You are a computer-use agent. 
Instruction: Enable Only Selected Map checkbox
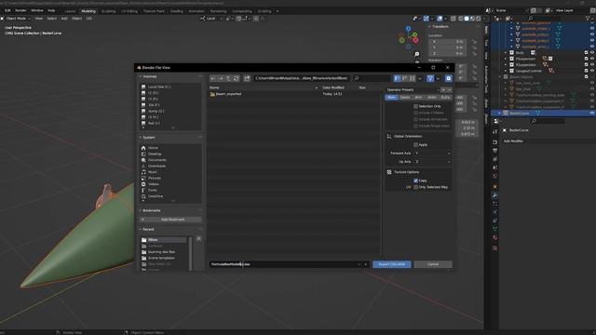pyautogui.click(x=416, y=187)
